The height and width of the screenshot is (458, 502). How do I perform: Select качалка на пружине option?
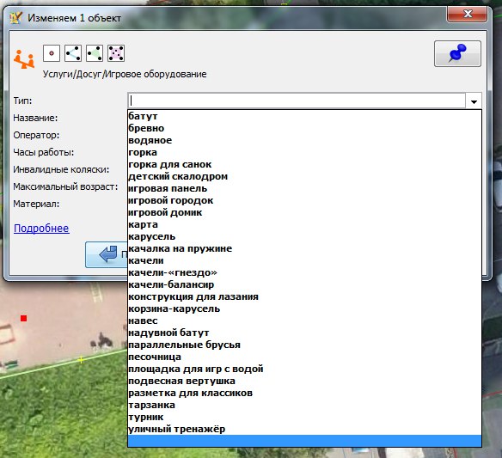[x=304, y=248]
